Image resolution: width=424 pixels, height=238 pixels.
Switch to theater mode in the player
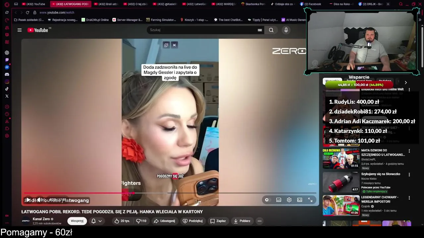(x=300, y=200)
